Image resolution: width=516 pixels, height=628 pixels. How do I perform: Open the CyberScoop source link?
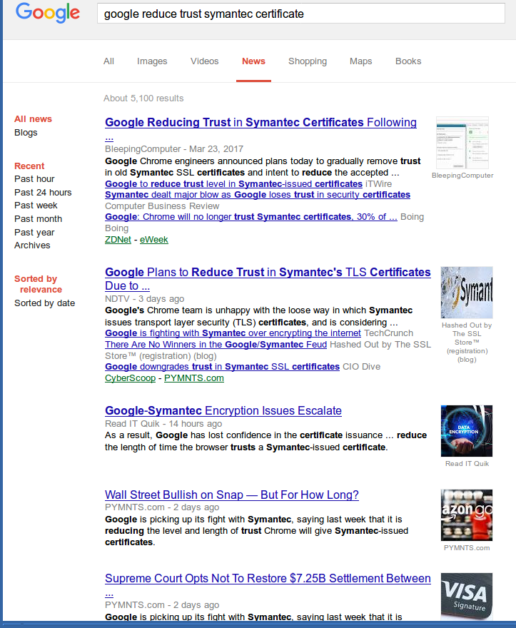click(x=130, y=378)
